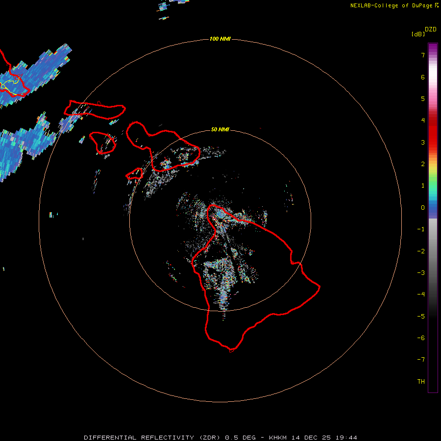Click the DZD product label above the scale

431,29
